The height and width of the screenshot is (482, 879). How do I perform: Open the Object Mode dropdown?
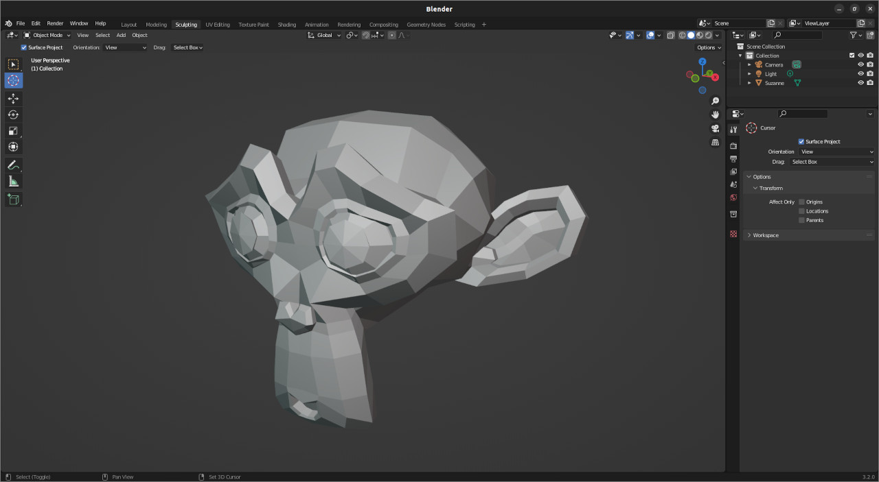[x=47, y=35]
